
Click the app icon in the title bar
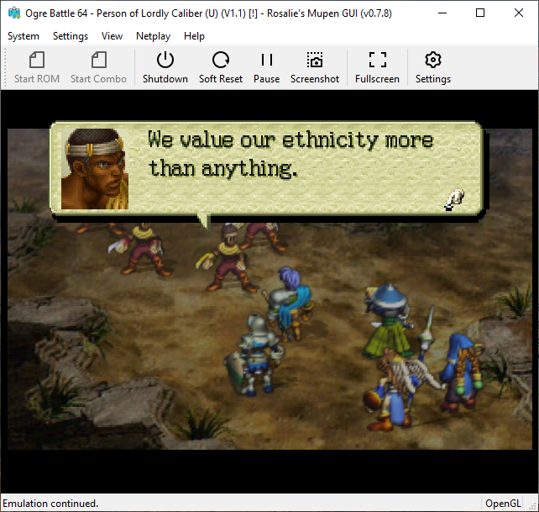coord(14,13)
